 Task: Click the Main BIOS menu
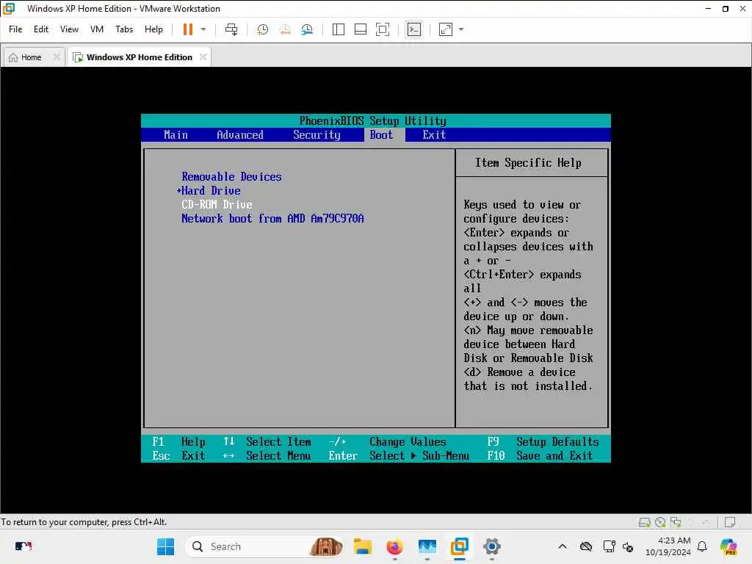tap(176, 135)
